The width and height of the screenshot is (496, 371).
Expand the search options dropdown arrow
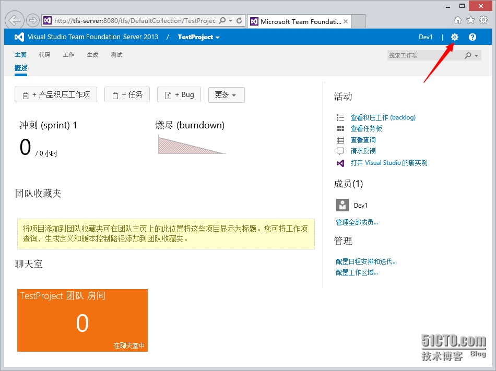tap(476, 55)
